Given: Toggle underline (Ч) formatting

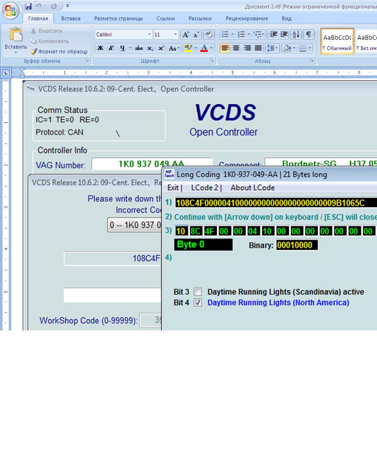Looking at the screenshot, I should click(x=122, y=48).
